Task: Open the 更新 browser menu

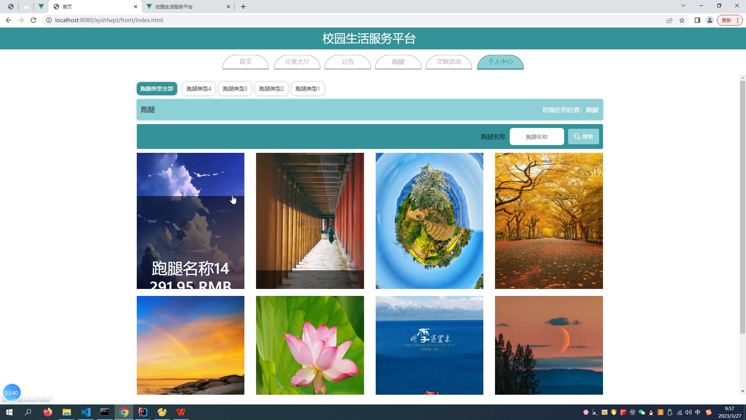Action: click(730, 20)
